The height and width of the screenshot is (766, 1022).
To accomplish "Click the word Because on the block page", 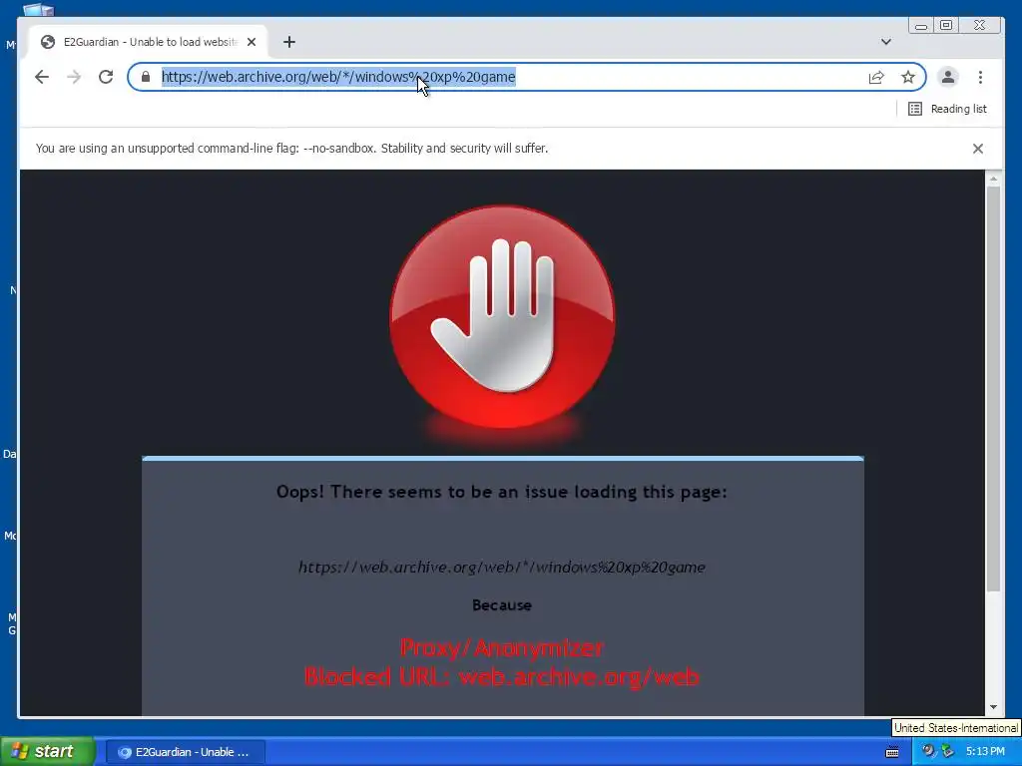I will (x=502, y=605).
